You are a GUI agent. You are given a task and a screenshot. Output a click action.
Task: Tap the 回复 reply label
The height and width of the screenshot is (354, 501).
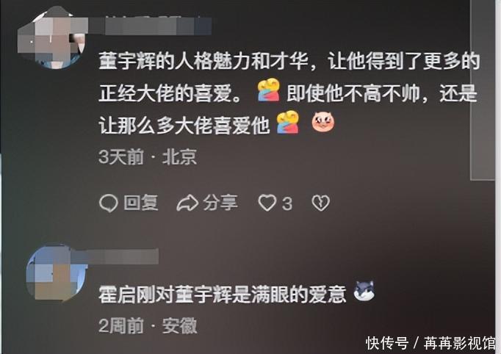point(141,203)
